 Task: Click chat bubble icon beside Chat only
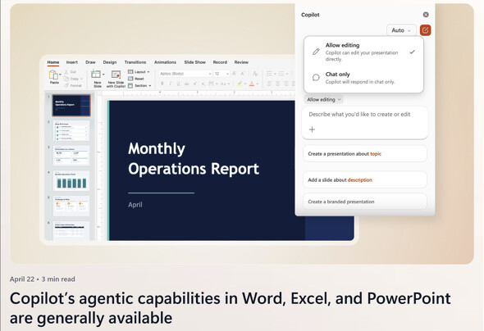316,77
